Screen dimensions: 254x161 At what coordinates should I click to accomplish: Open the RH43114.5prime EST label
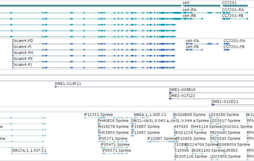206,127
